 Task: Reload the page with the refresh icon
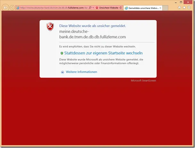pyautogui.click(x=121, y=8)
